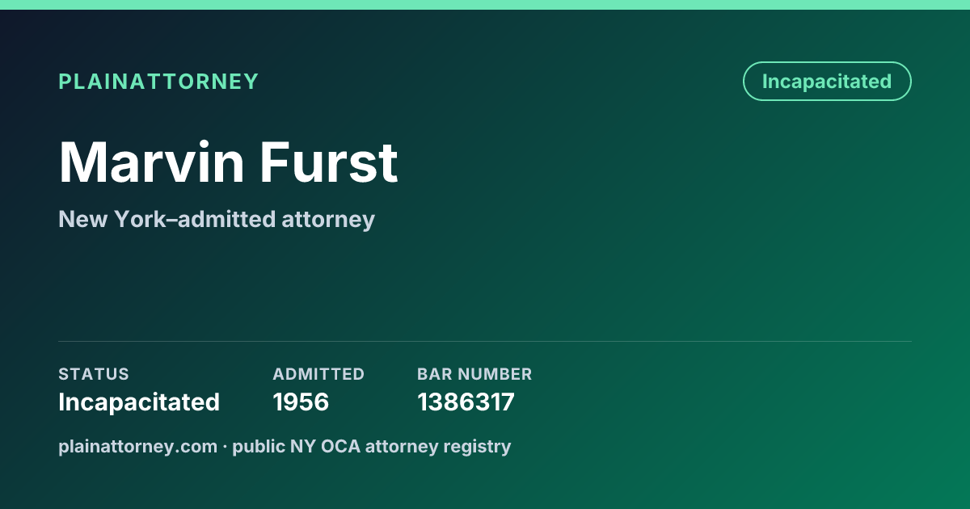Select the Incapacitated pill badge at top right

point(827,82)
